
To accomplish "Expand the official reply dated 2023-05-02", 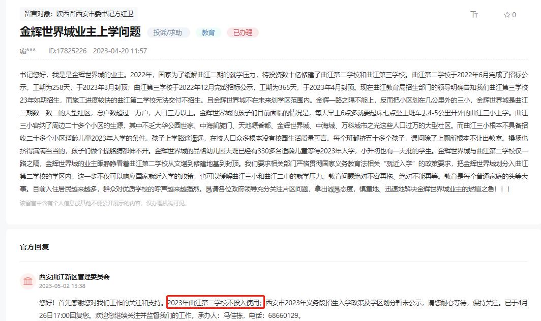I will tap(64, 285).
